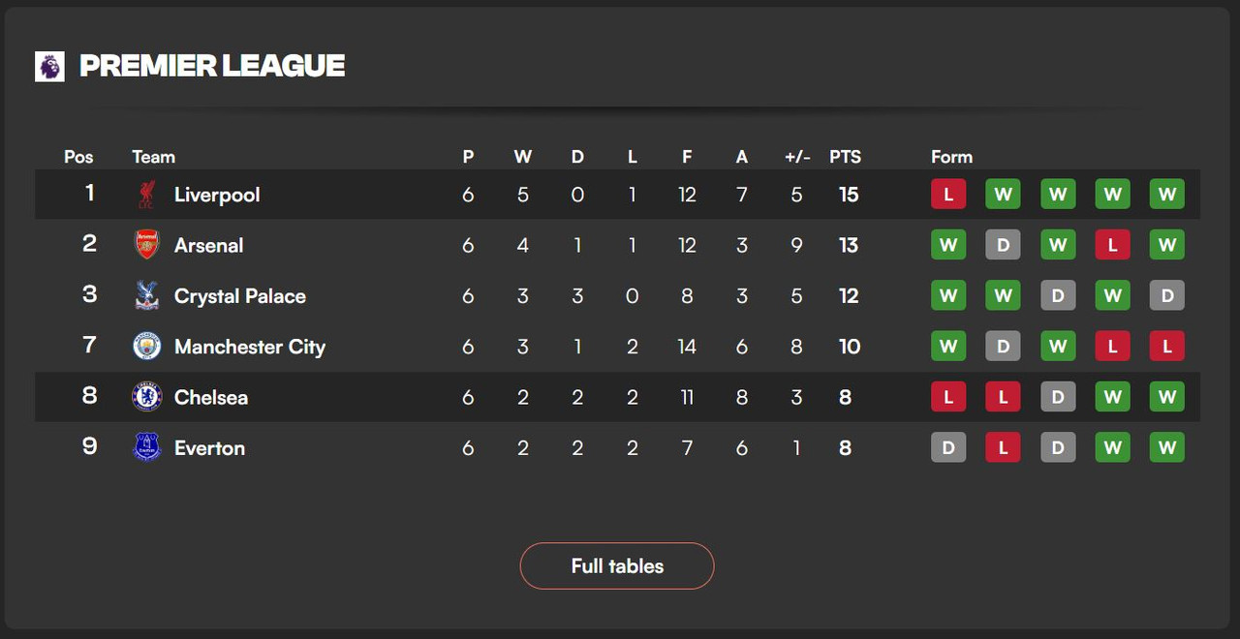Select the Crystal Palace team name
The width and height of the screenshot is (1240, 639).
(240, 296)
